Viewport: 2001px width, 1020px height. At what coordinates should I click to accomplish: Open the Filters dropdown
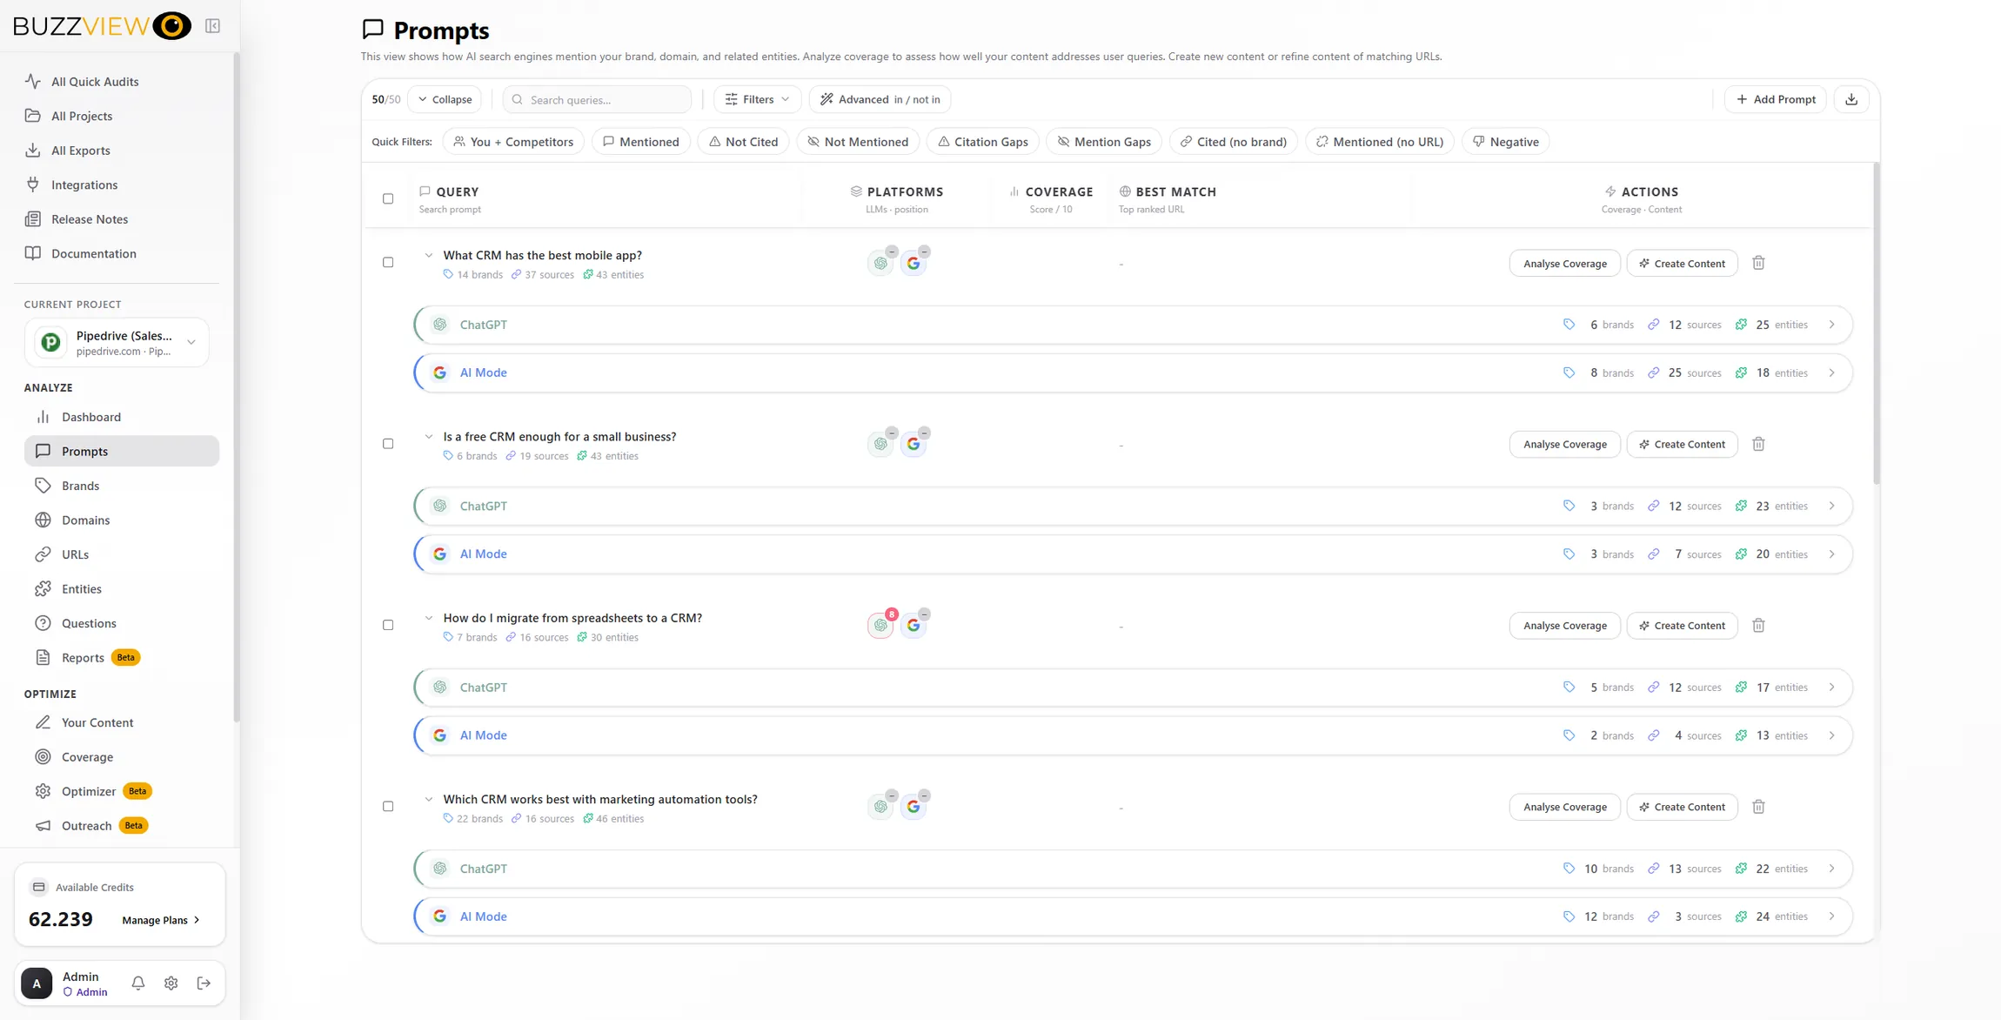[757, 99]
